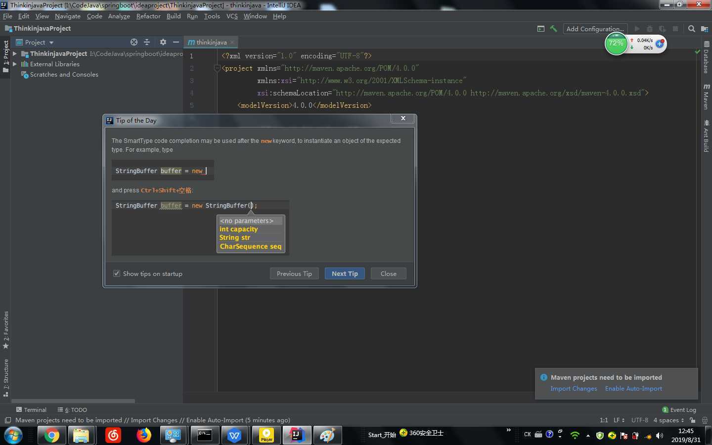712x445 pixels.
Task: Toggle the Event Log tool window
Action: click(x=679, y=410)
